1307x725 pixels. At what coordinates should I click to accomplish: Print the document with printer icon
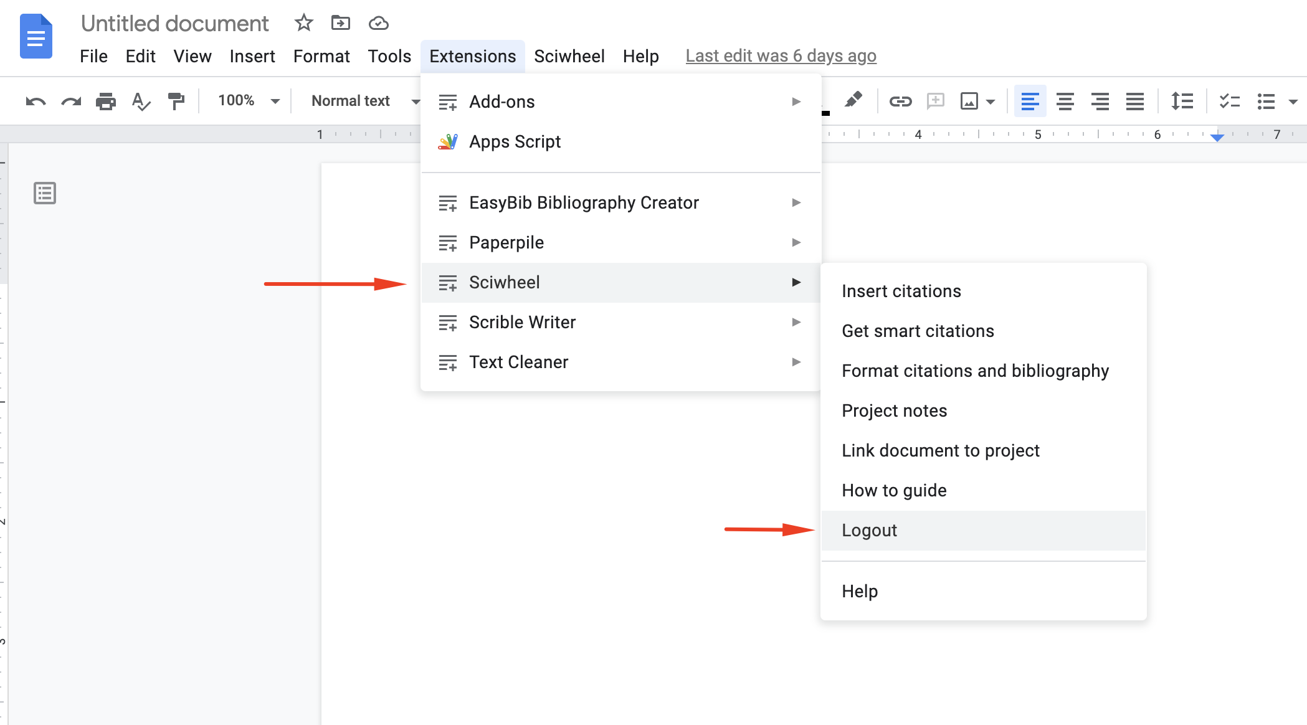(106, 101)
